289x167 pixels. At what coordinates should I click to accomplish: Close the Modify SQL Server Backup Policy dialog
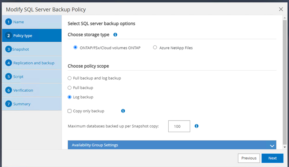281,9
